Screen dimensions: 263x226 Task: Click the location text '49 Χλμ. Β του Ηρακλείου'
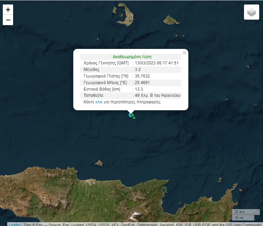click(158, 95)
